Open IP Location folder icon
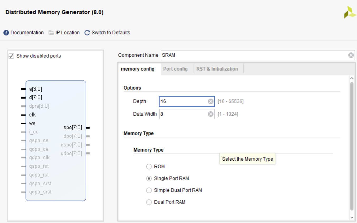357x223 pixels. [51, 33]
